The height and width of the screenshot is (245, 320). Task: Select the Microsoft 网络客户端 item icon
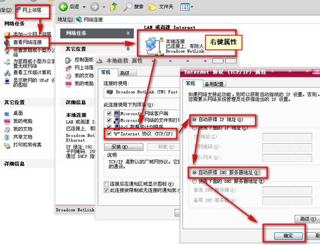(x=116, y=114)
